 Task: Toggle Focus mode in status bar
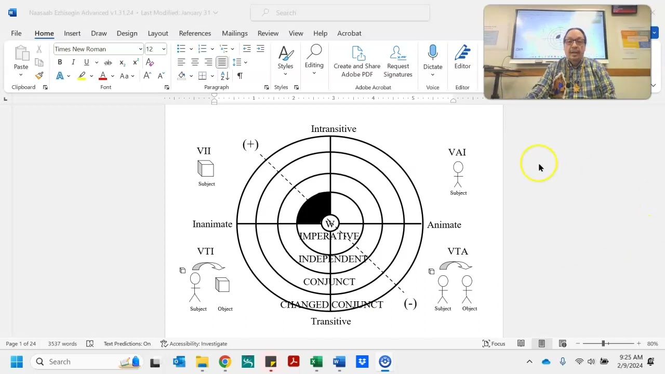[x=494, y=343]
